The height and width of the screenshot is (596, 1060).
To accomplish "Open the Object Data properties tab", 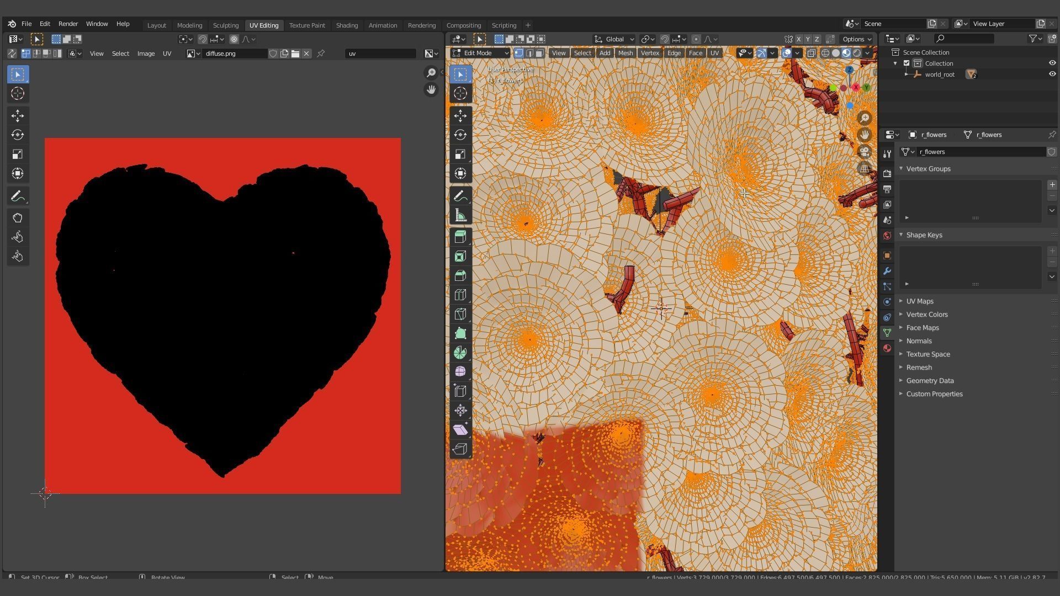I will (887, 333).
